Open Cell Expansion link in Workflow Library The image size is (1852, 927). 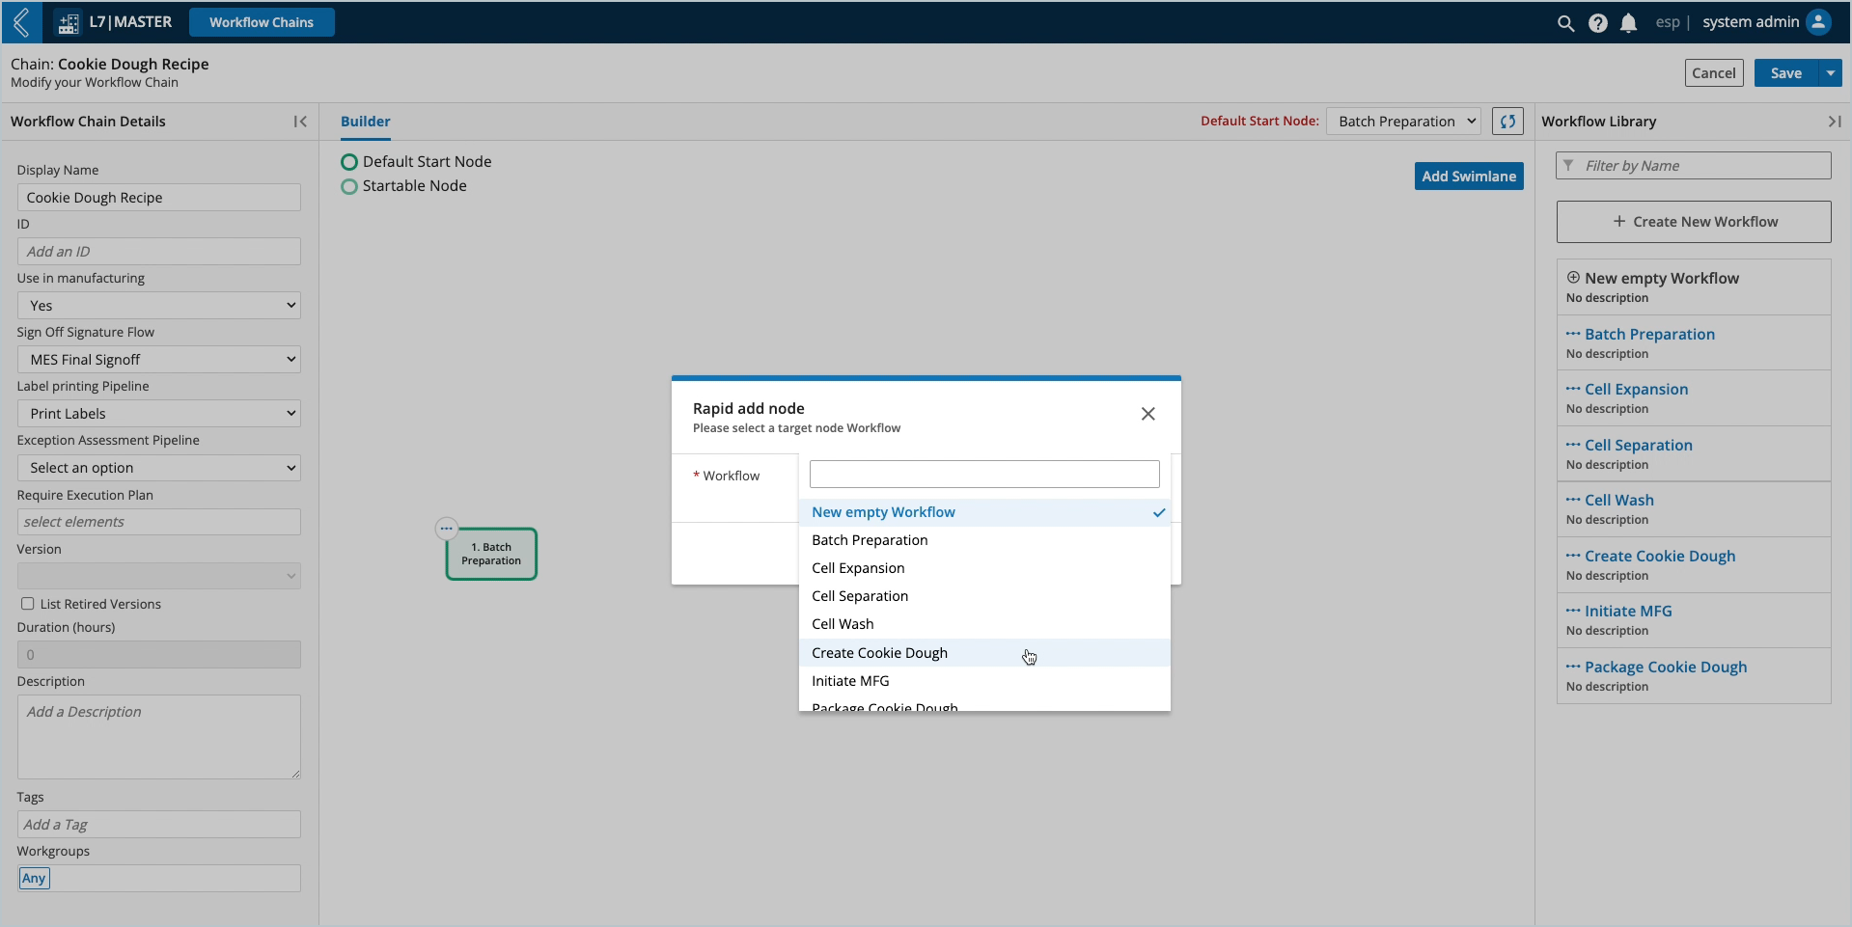pyautogui.click(x=1636, y=389)
